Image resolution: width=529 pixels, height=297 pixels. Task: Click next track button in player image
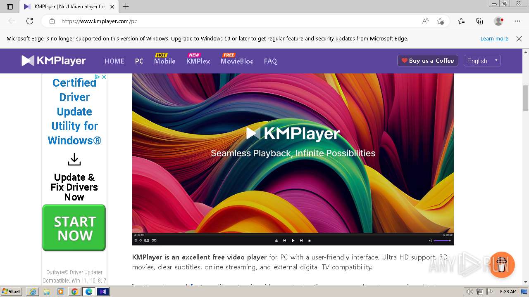coord(301,240)
